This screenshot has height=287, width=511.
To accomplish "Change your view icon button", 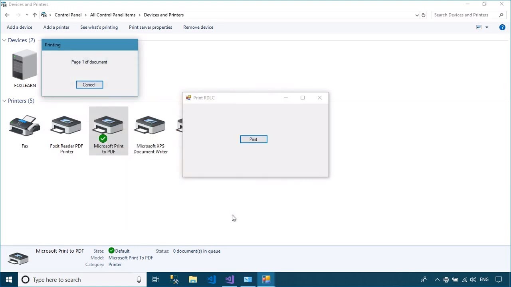I will 479,27.
